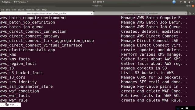Open the Edit menu
The width and height of the screenshot is (195, 110).
8,9
